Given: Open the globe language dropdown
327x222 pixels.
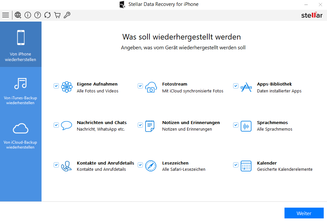Looking at the screenshot, I should coord(18,15).
